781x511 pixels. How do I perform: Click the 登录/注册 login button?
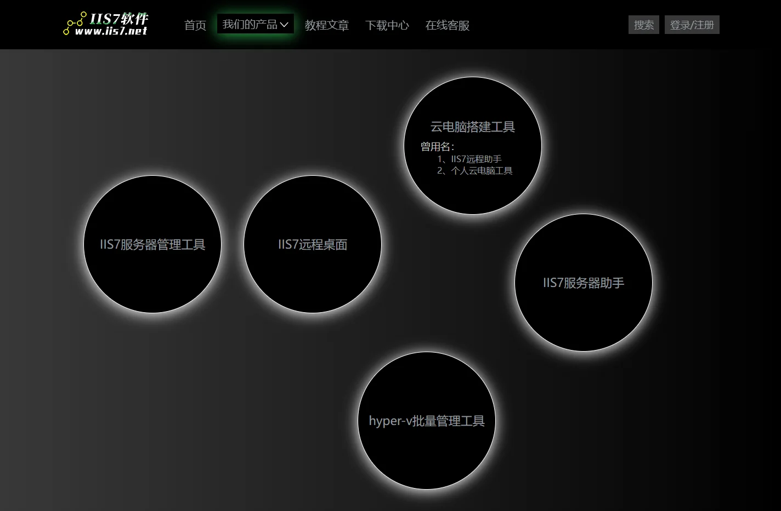pos(692,25)
